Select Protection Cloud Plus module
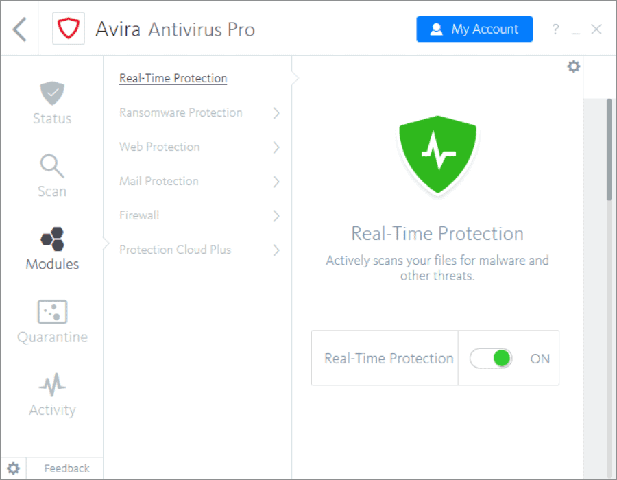This screenshot has height=480, width=617. (175, 250)
